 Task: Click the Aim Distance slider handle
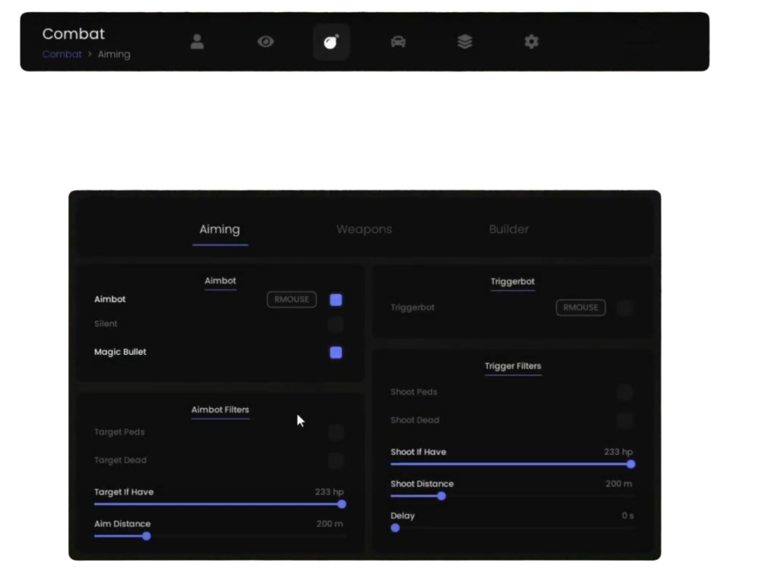(x=146, y=536)
